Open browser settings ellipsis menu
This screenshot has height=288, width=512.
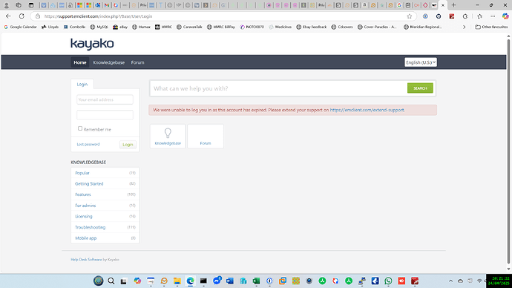[493, 16]
